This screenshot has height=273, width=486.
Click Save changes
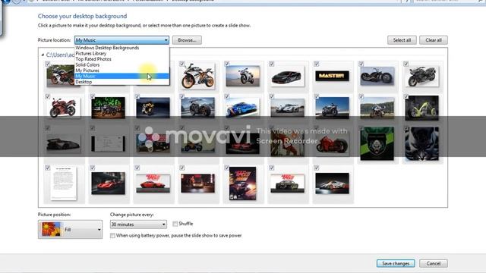click(396, 263)
